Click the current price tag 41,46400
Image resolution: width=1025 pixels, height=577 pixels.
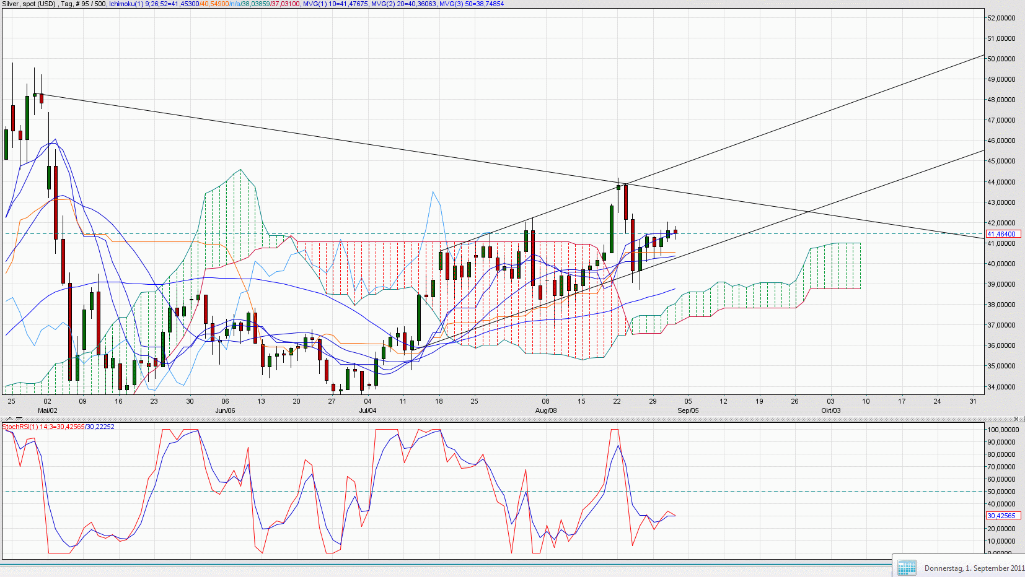coord(1003,234)
